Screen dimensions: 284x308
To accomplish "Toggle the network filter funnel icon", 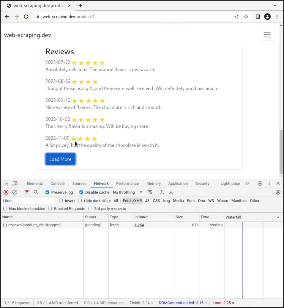I will [x=27, y=192].
